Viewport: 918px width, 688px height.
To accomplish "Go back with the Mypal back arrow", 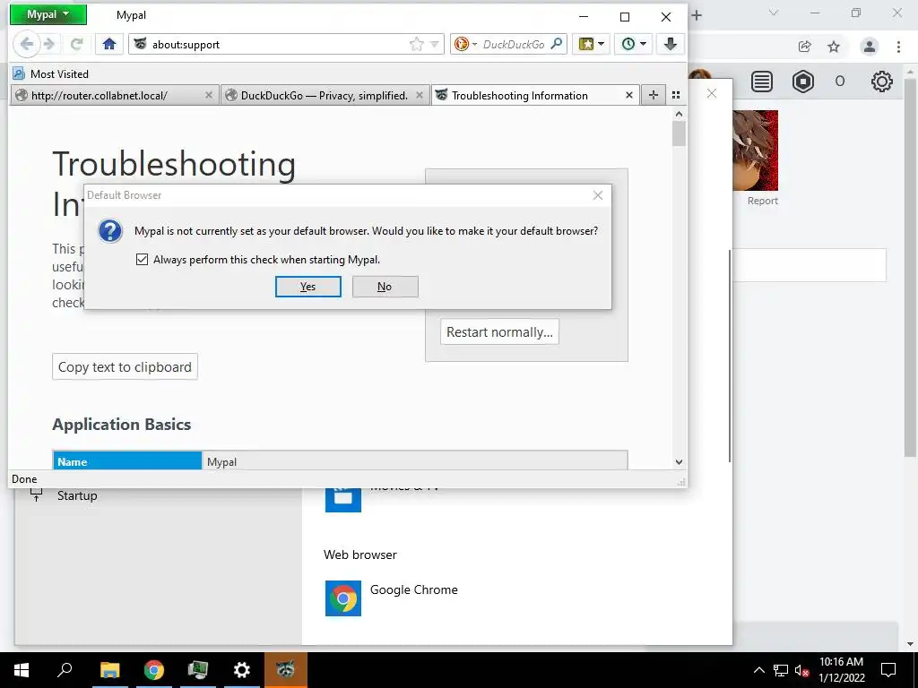I will click(26, 44).
